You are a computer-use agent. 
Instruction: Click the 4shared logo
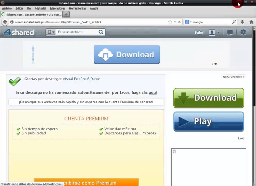pos(19,32)
